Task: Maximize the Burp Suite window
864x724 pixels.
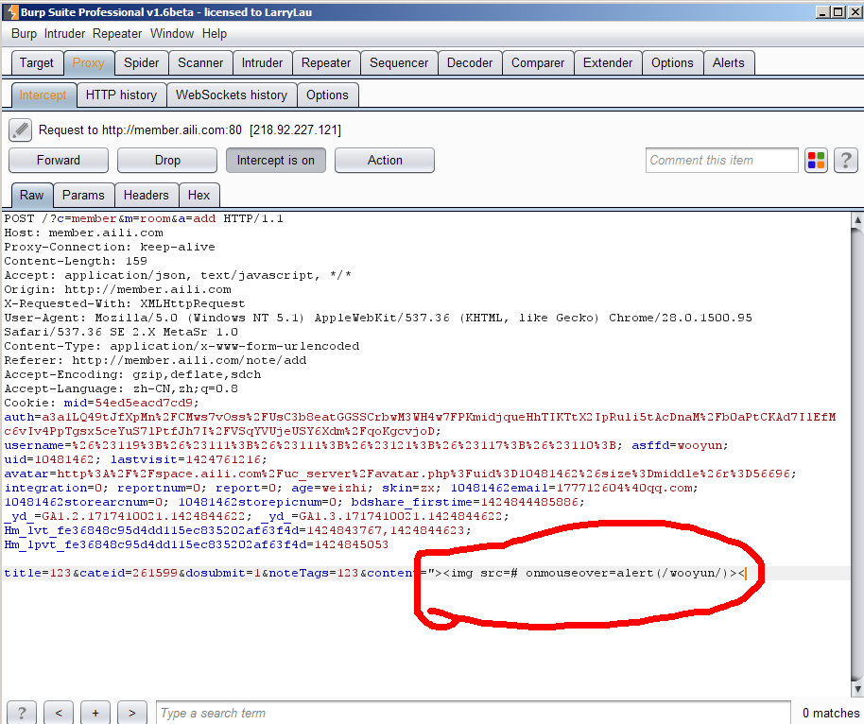Action: [838, 11]
